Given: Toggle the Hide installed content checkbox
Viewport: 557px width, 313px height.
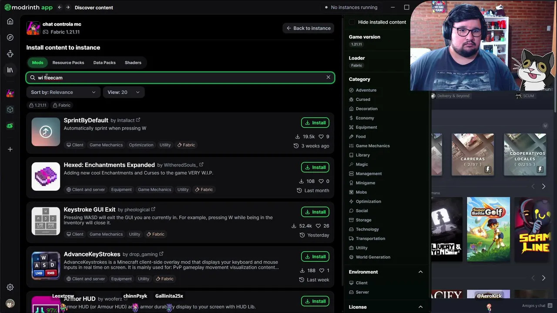Looking at the screenshot, I should [x=352, y=22].
